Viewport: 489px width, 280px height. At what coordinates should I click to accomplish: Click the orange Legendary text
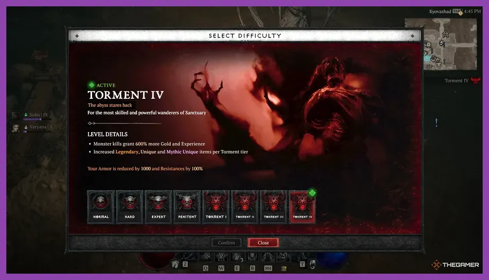[127, 152]
